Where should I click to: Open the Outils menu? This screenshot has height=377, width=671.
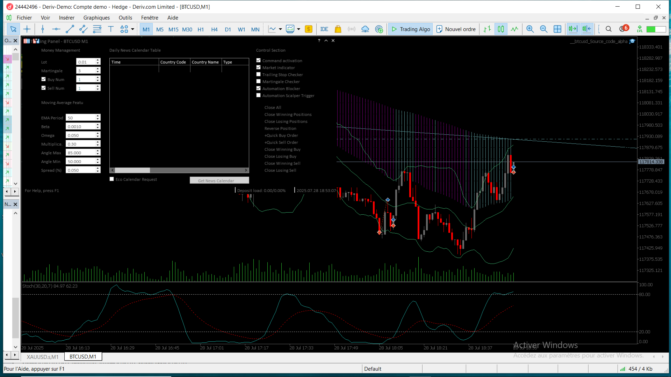125,18
